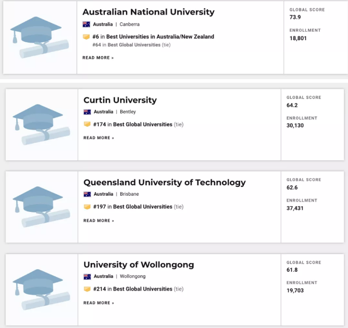Click ranking badge icon next to #197
This screenshot has width=348, height=328.
point(87,207)
